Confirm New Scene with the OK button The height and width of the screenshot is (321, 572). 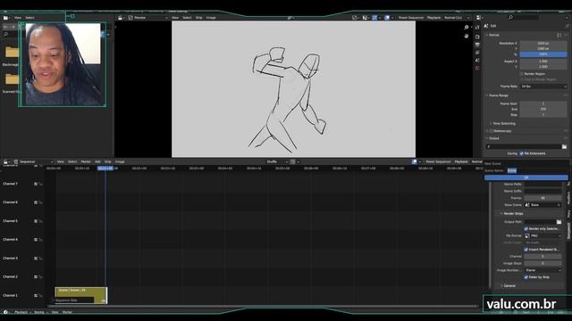(526, 177)
